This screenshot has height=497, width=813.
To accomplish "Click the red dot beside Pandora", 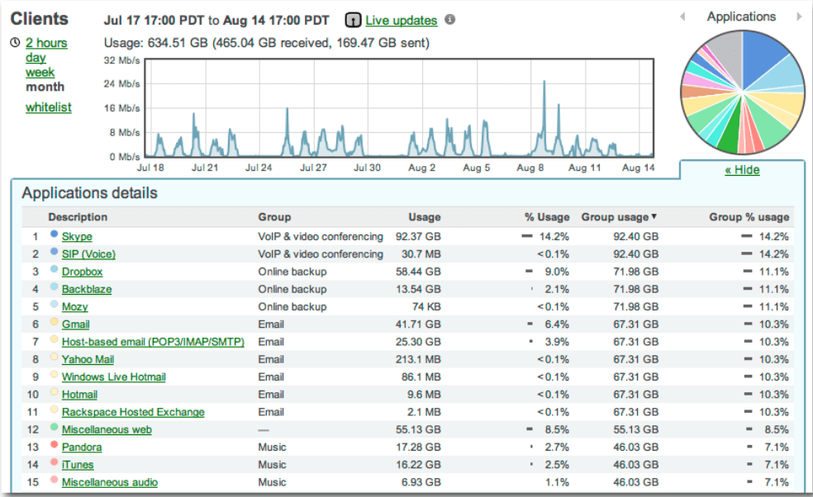I will [54, 444].
